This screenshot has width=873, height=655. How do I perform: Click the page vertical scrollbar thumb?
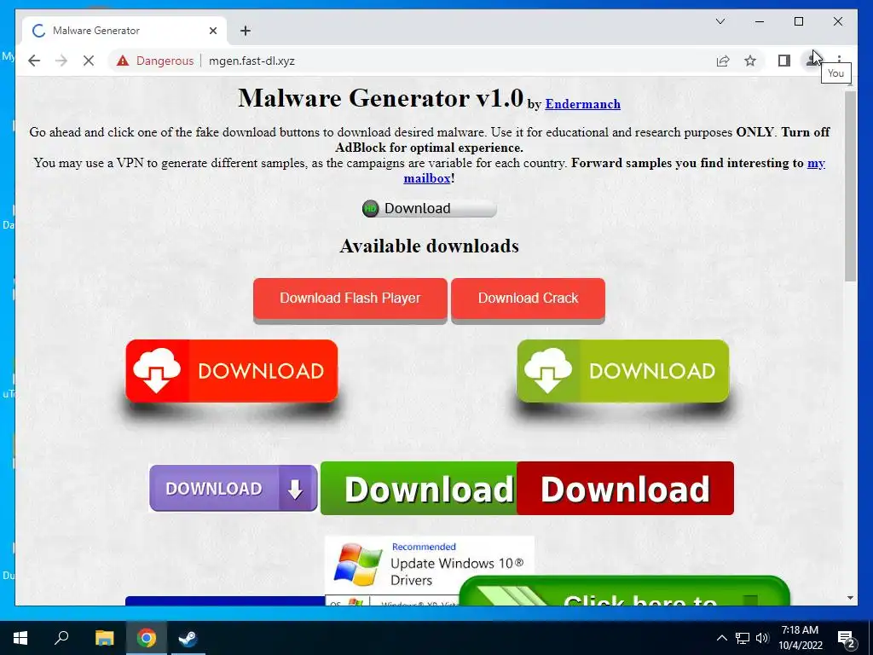(850, 186)
